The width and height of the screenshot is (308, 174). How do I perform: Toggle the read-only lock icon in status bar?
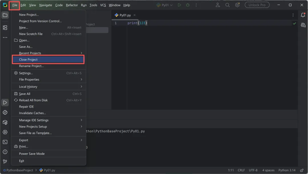click(302, 170)
